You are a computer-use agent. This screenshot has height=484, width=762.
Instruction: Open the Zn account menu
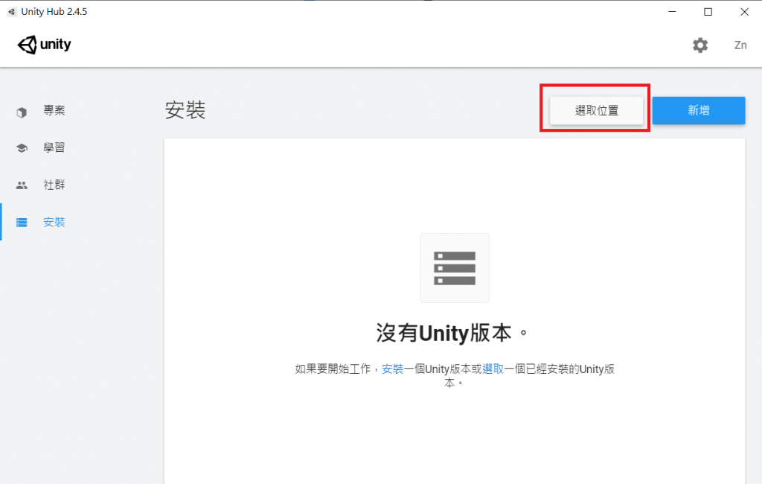(740, 45)
